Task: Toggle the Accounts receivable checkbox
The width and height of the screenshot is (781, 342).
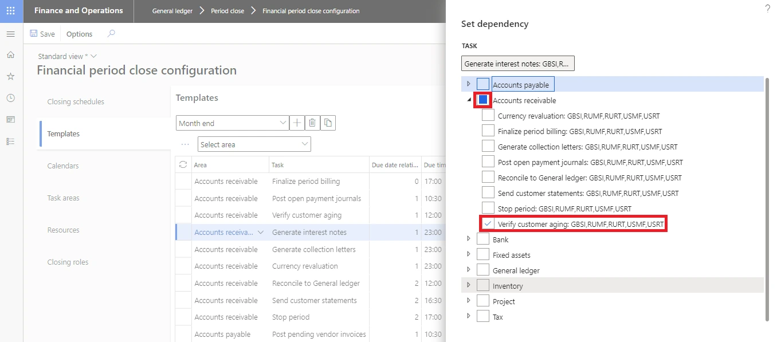Action: [x=483, y=100]
